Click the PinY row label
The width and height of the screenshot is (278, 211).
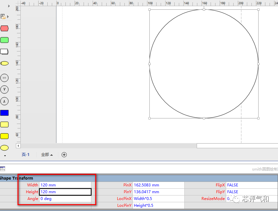tap(128, 192)
